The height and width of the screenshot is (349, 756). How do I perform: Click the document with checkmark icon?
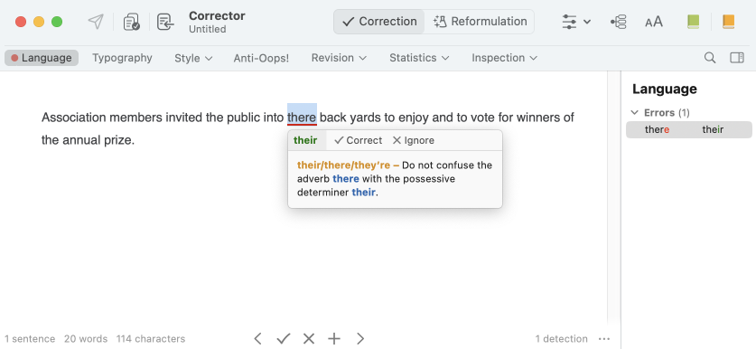(131, 22)
